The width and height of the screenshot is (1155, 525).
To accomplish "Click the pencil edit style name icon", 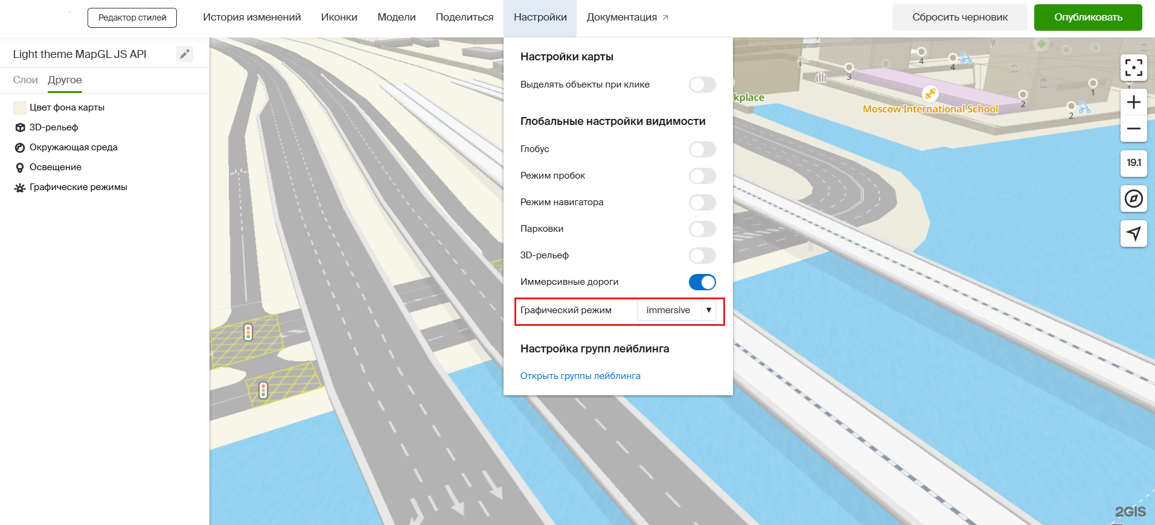I will click(x=185, y=54).
